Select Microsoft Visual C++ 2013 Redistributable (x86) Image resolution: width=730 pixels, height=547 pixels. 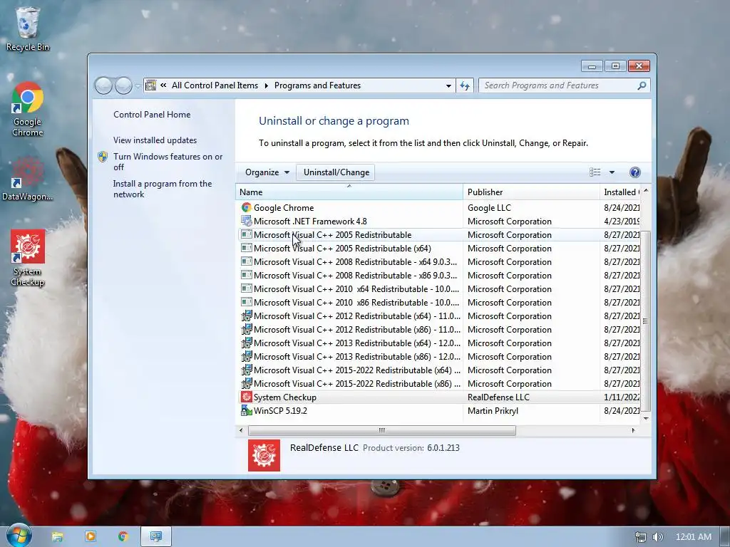[439, 356]
